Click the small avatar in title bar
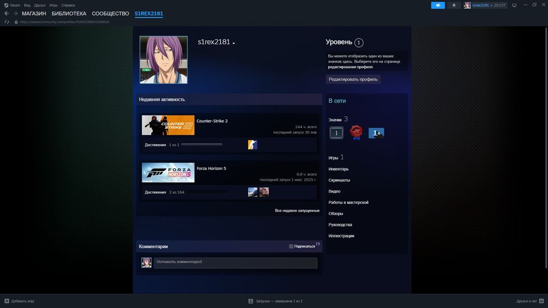The image size is (548, 308). point(467,5)
